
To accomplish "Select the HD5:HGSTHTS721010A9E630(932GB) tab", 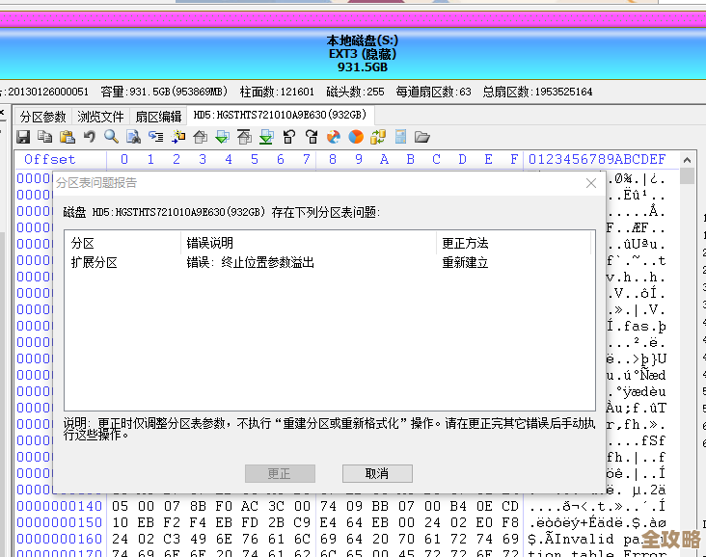I will [280, 116].
